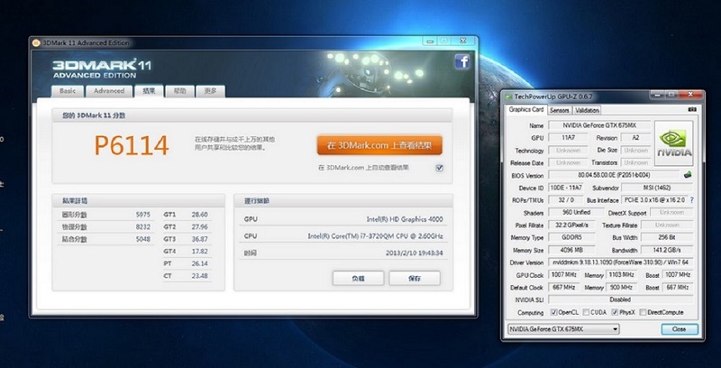Click combined score value 5048
721x368 pixels.
[143, 240]
